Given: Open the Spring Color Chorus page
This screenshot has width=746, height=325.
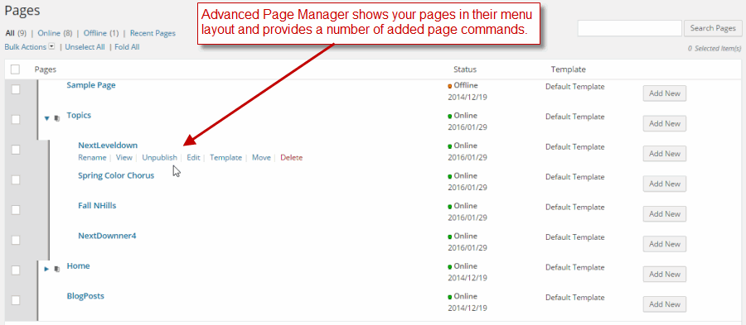Looking at the screenshot, I should coord(116,175).
